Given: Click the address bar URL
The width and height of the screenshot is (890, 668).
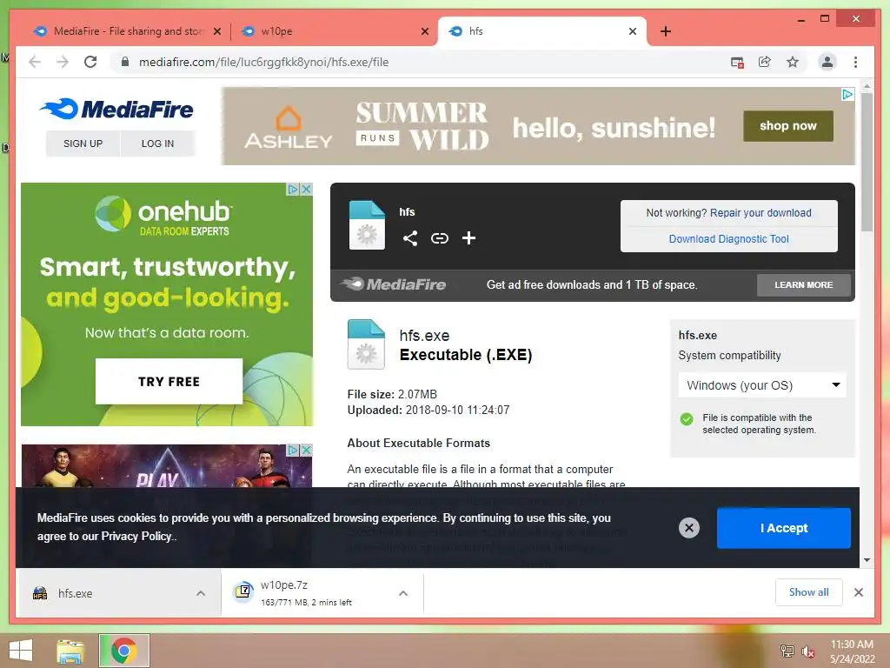Looking at the screenshot, I should point(264,62).
